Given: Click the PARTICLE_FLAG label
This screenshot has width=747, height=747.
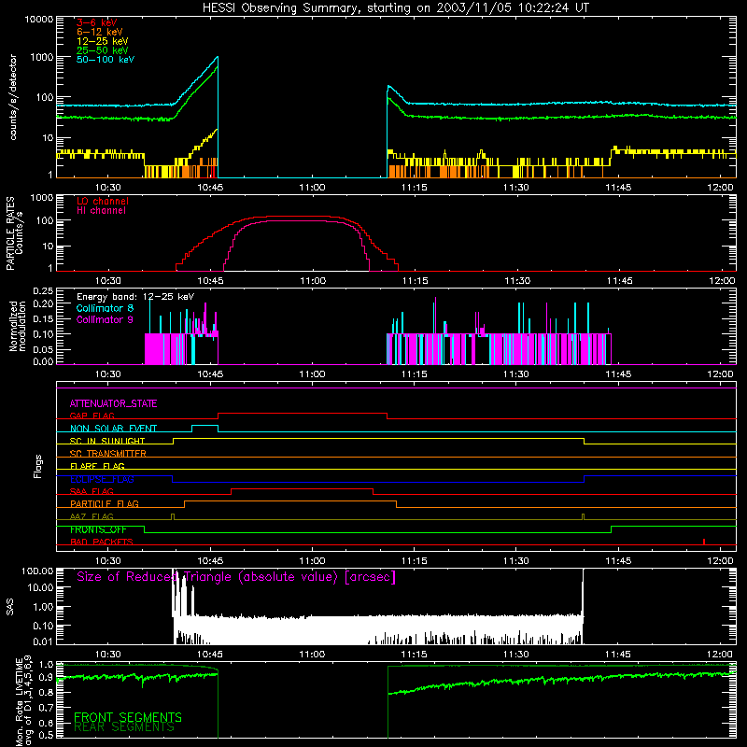Looking at the screenshot, I should click(105, 503).
